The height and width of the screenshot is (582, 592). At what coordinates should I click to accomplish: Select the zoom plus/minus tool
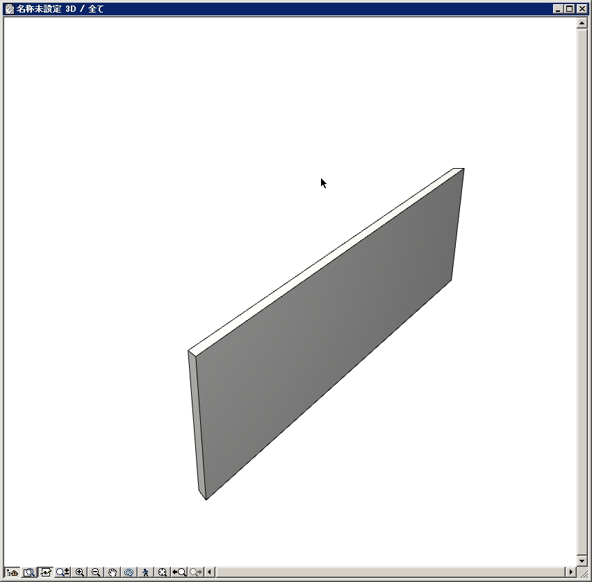pos(63,572)
